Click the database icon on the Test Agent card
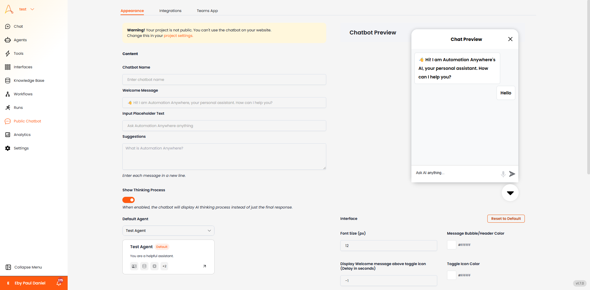590x290 pixels. coord(144,266)
